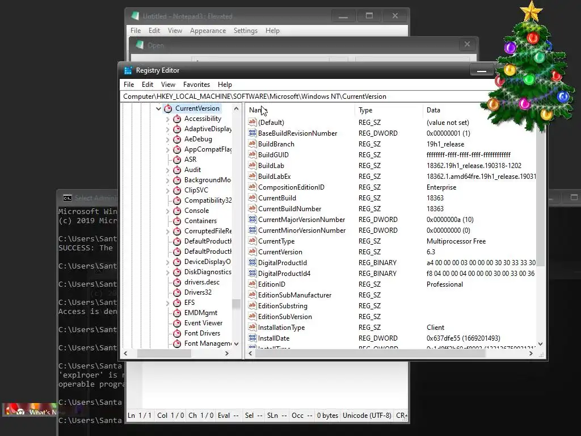
Task: Click the values pane vertical scroll down arrow
Action: [x=540, y=344]
